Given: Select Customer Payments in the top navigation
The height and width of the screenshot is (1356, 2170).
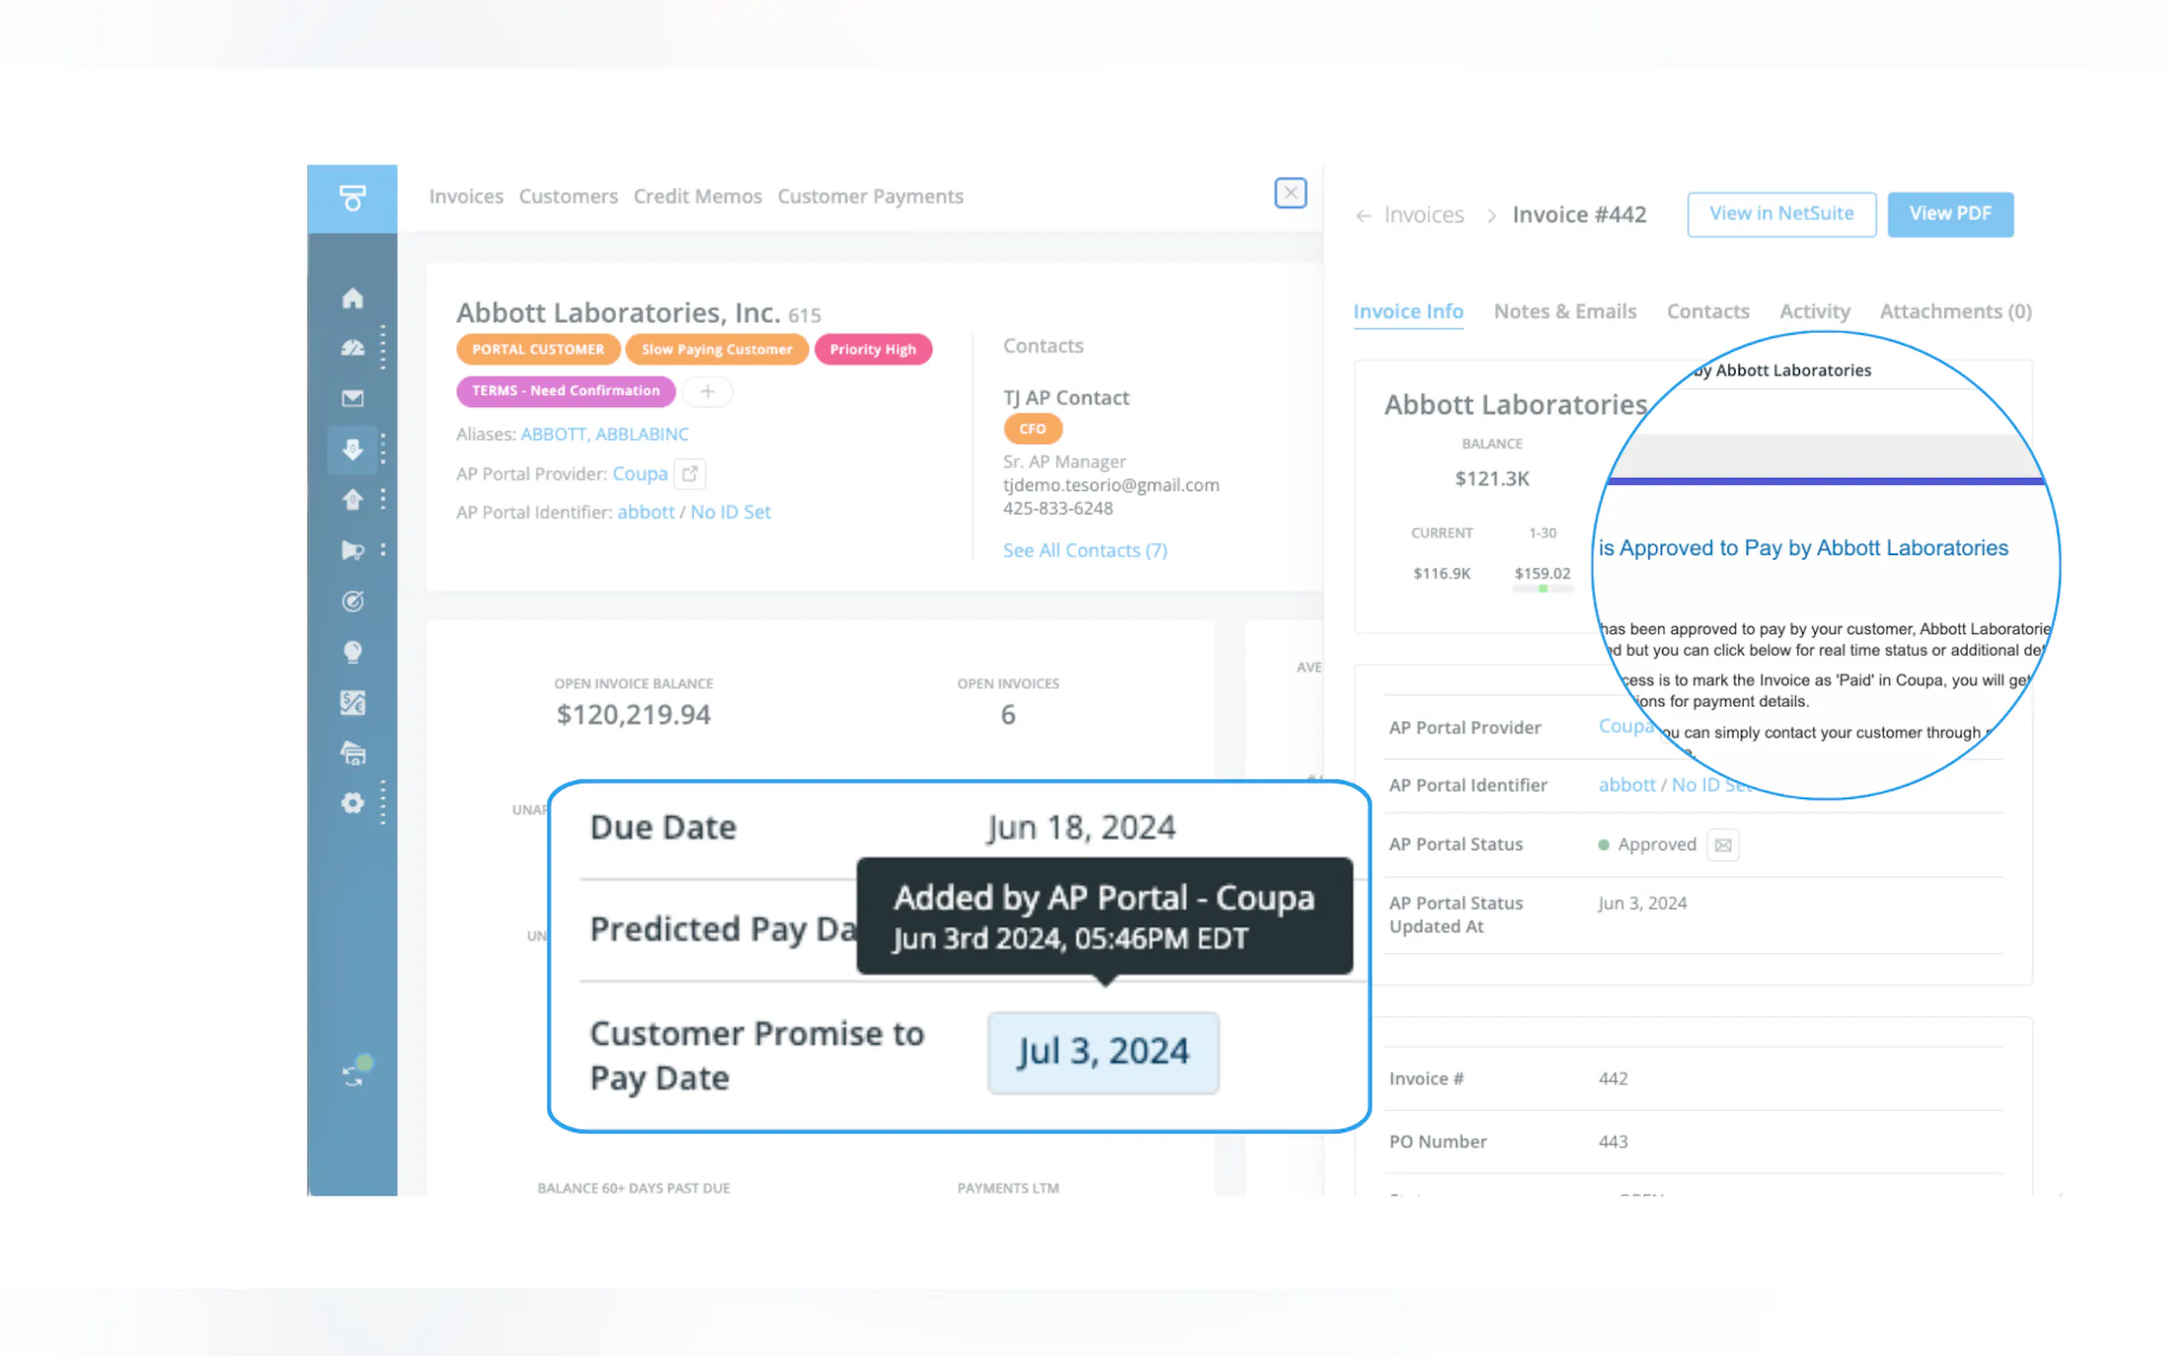Looking at the screenshot, I should (871, 196).
